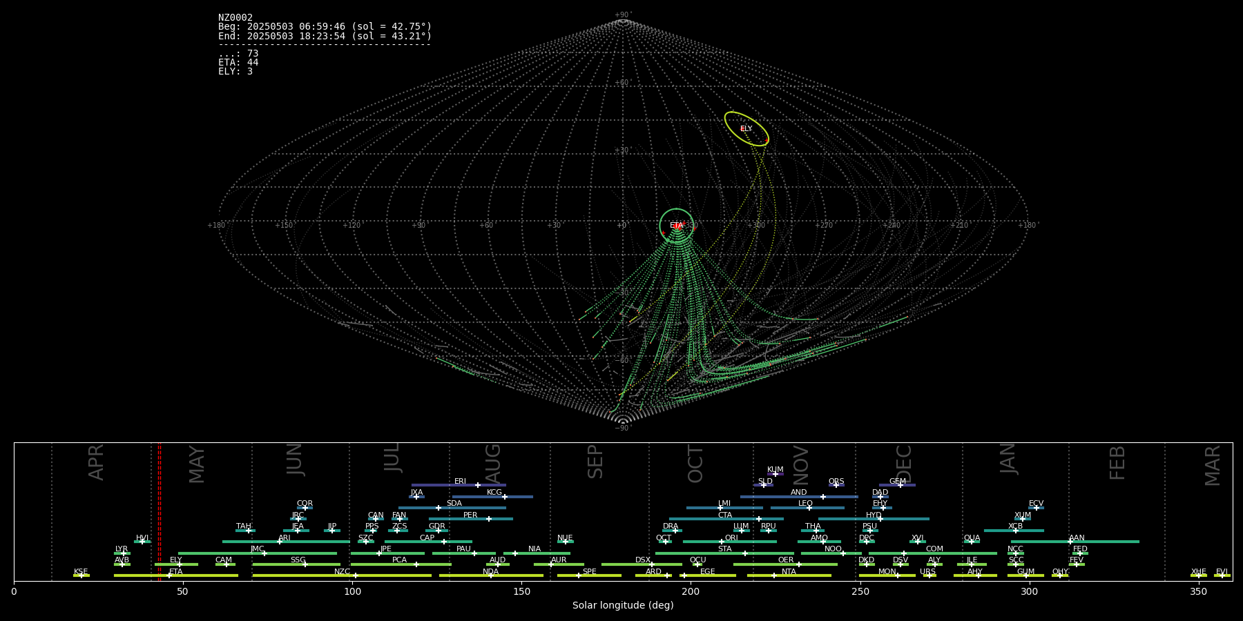Click the 100 tick on longitude axis

pos(352,591)
